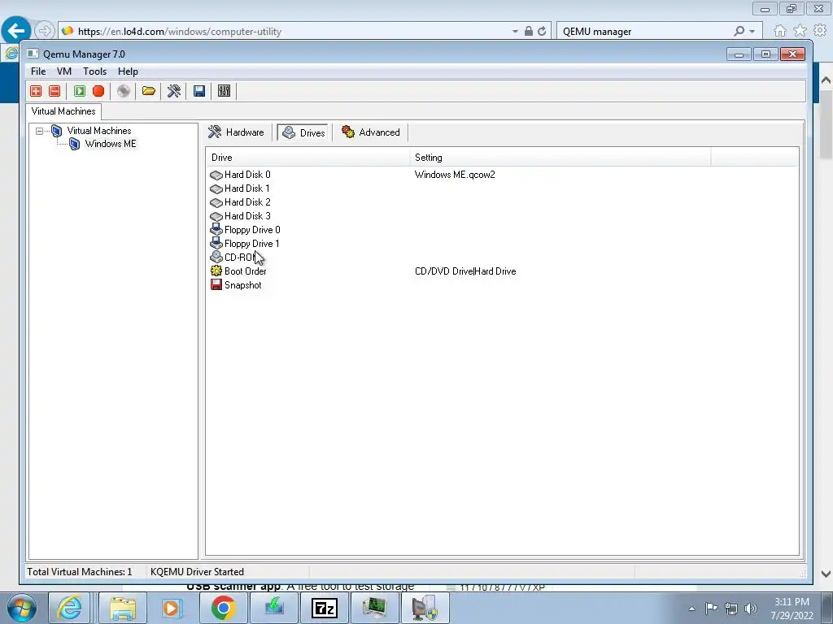Click the blue floppy disk save icon

click(199, 91)
